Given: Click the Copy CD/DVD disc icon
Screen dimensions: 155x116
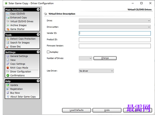Looking at the screenshot, I should pos(8,14).
